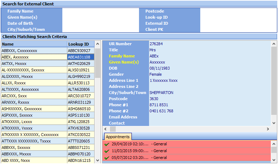Select client ASHXXXXXX, Gxxxxxxx

pos(34,109)
